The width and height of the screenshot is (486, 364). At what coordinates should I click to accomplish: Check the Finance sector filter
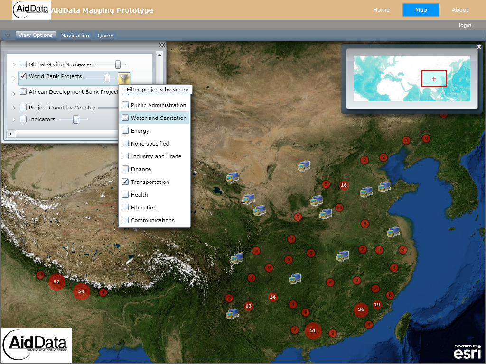(x=125, y=169)
